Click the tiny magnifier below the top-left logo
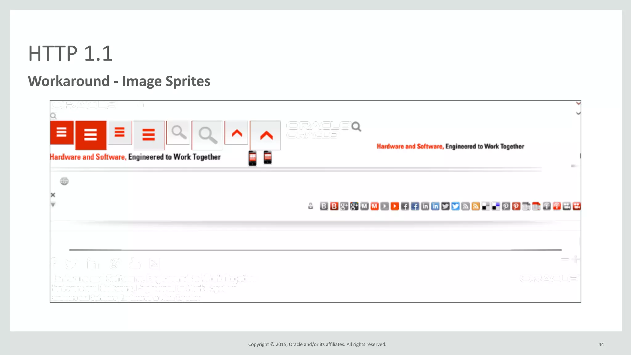The height and width of the screenshot is (355, 631). pos(53,116)
